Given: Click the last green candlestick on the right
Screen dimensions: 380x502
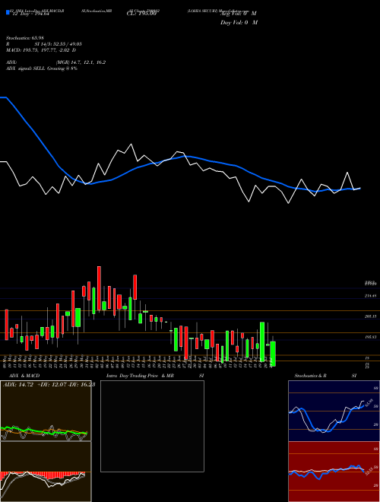Looking at the screenshot, I should pyautogui.click(x=273, y=354).
